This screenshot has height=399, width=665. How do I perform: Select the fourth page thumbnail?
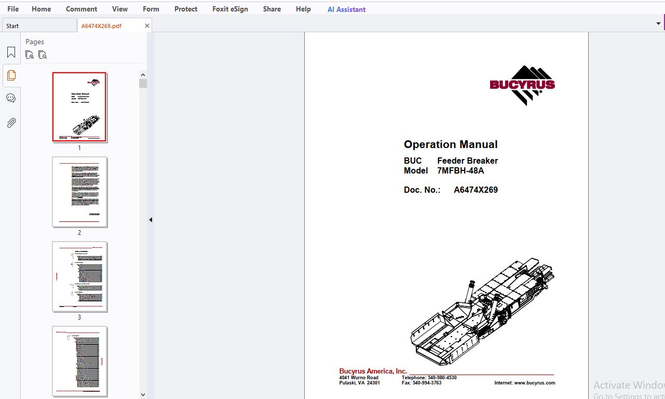79,361
